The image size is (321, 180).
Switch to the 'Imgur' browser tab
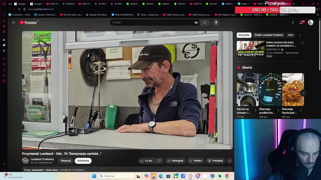tap(244, 4)
